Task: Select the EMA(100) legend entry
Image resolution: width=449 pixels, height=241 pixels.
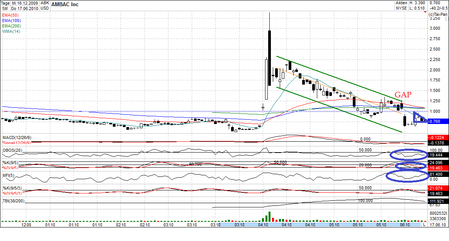Action: [x=12, y=20]
